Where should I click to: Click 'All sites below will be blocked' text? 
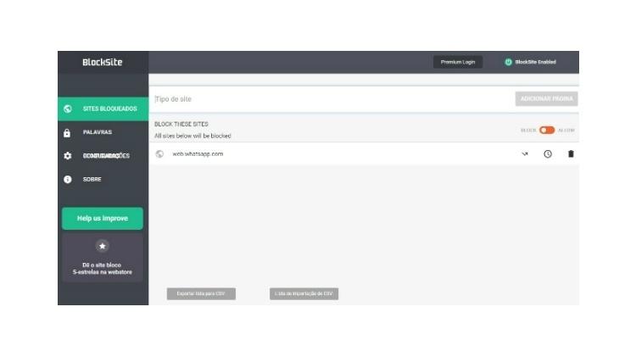(x=192, y=136)
